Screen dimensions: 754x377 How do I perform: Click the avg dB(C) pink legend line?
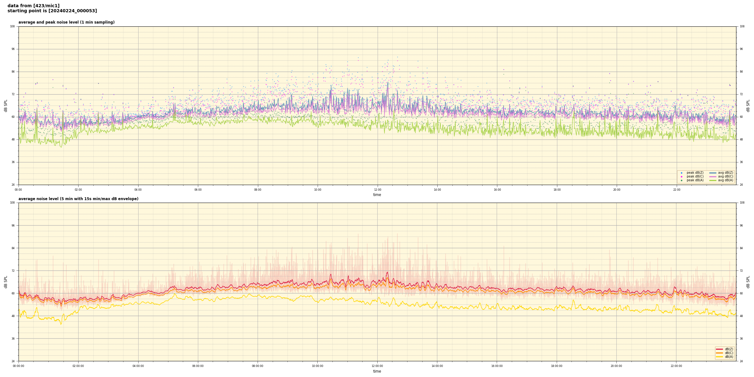point(713,177)
